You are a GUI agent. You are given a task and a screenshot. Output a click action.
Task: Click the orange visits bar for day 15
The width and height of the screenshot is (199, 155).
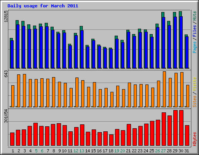[x=94, y=95]
